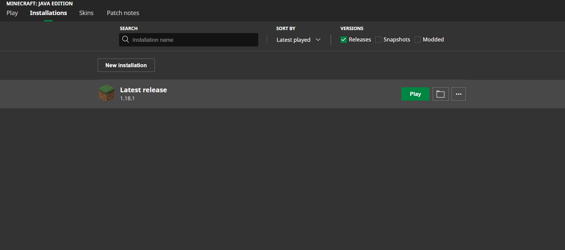The image size is (565, 250).
Task: Click the grass block icon for Latest release
Action: (107, 93)
